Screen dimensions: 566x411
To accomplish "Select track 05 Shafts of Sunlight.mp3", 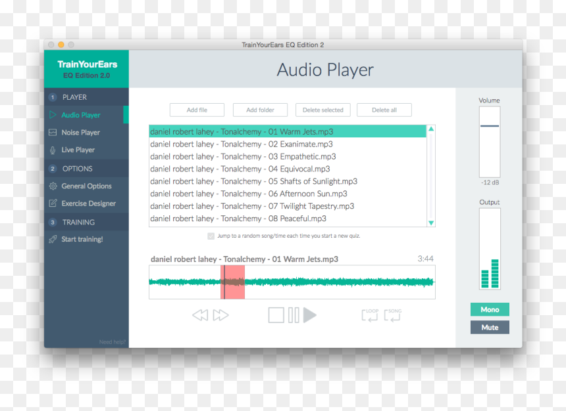I will pos(288,181).
